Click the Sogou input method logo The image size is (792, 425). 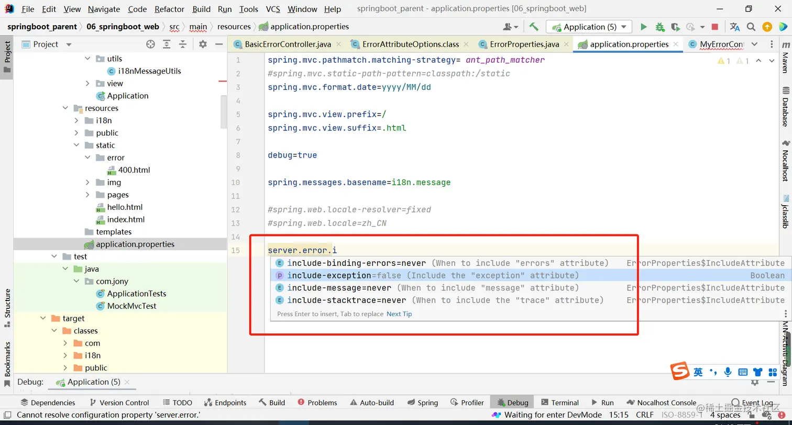point(680,371)
